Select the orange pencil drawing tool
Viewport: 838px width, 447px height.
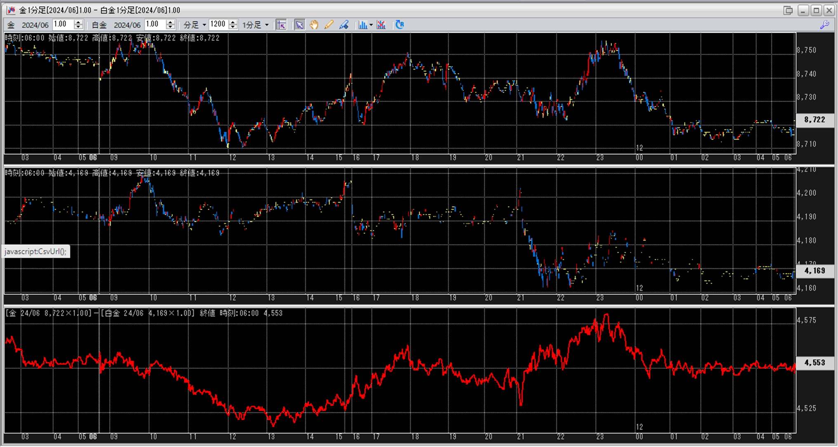329,25
